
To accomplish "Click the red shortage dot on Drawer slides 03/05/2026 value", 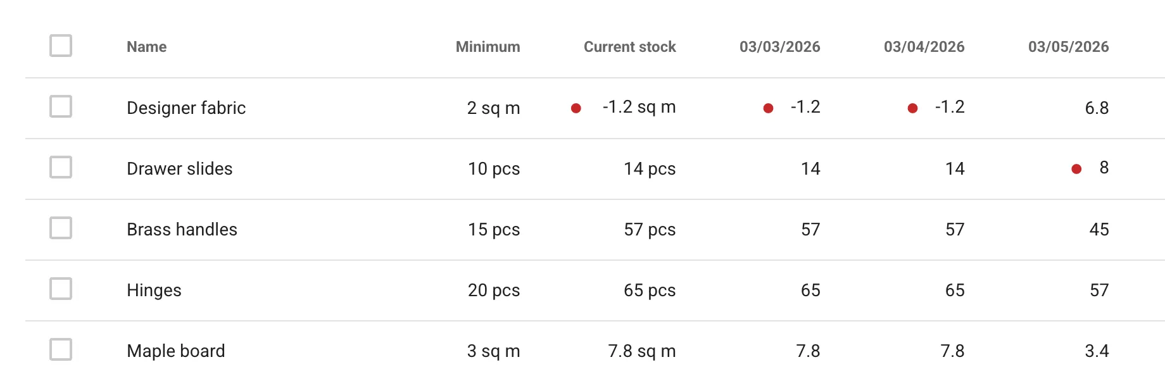I will click(1075, 168).
